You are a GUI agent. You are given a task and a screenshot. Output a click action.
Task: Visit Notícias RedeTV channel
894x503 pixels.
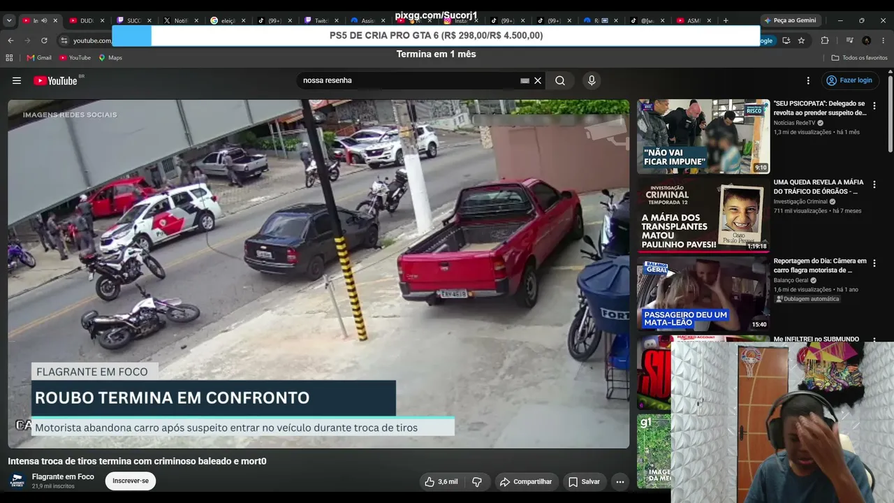794,123
